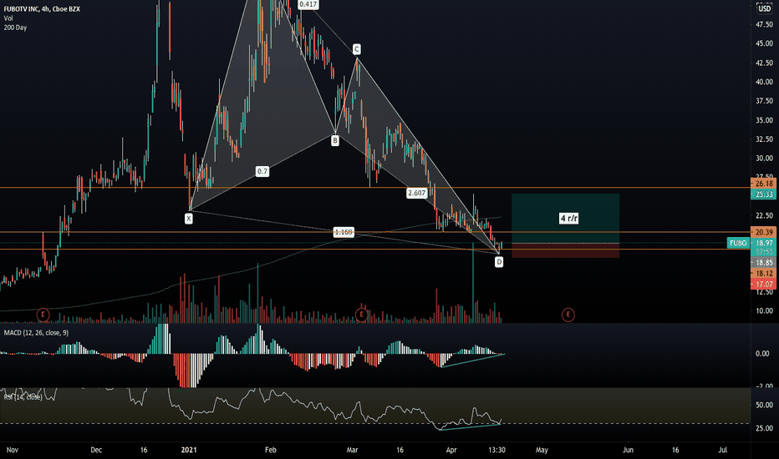Select the RSI (14, close) indicator label
Screen dimensions: 779x459
tap(23, 397)
